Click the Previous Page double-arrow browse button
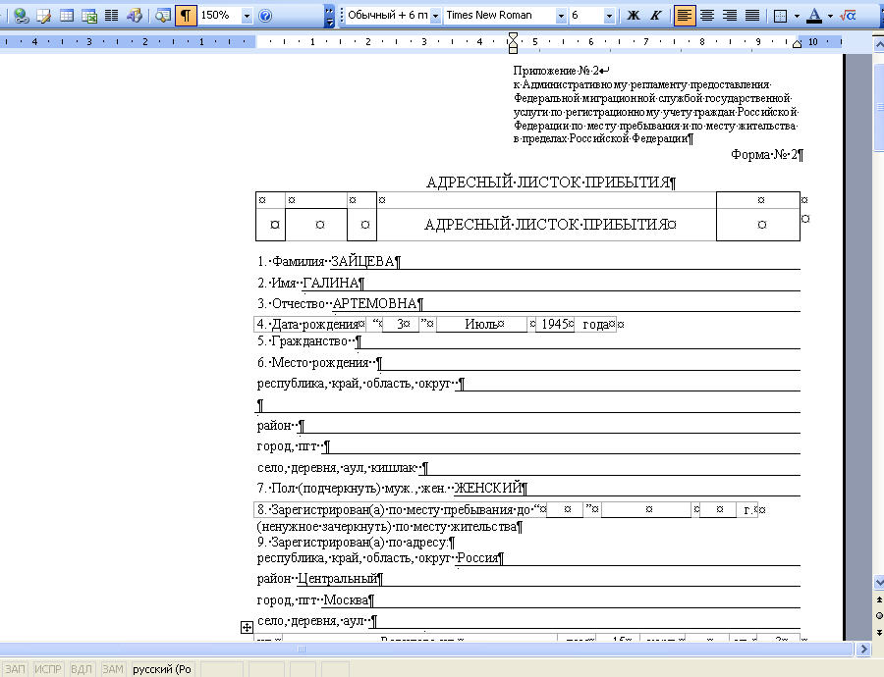Viewport: 884px width, 677px height. 878,599
